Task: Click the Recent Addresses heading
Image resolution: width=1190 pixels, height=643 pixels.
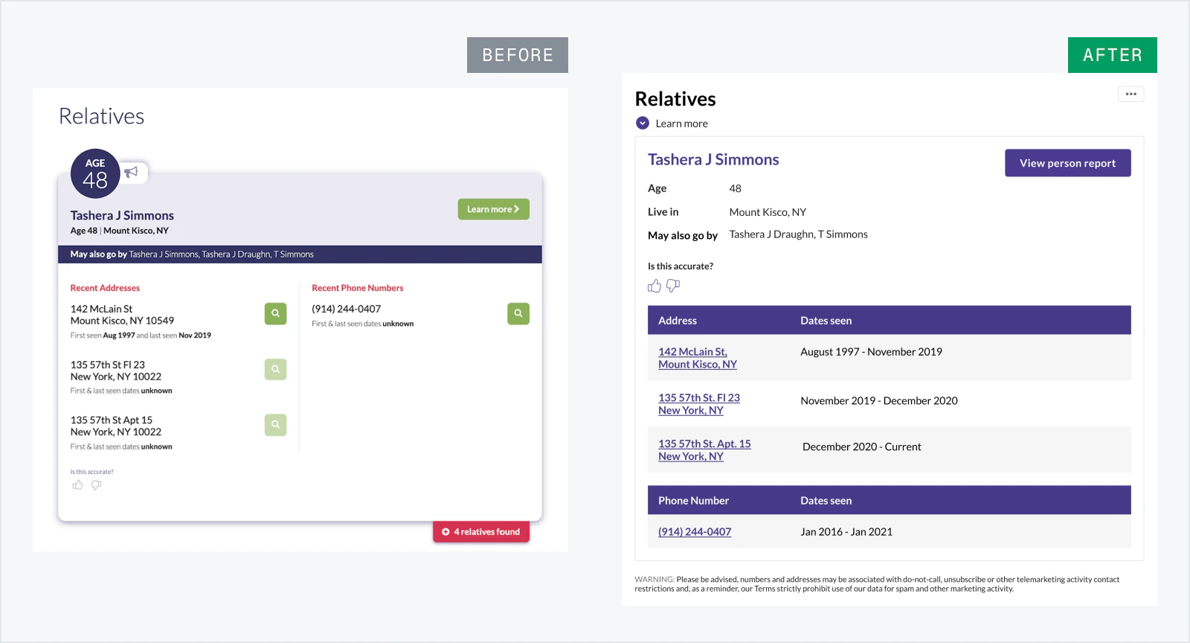Action: [x=105, y=288]
